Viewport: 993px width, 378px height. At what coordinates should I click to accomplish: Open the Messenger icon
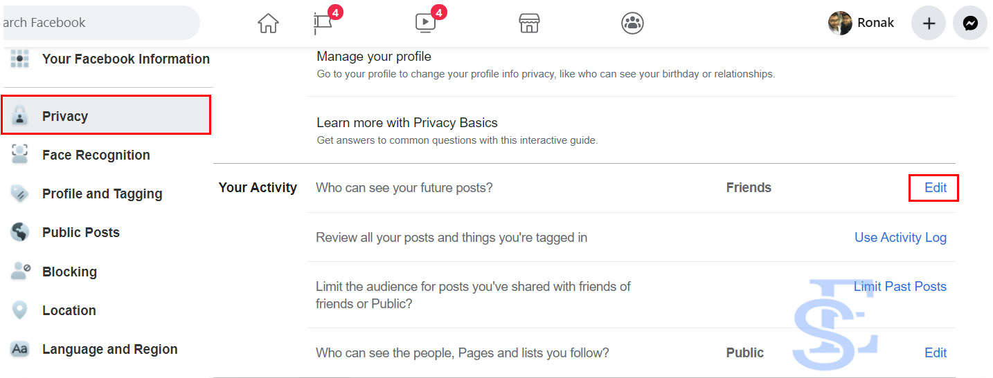tap(970, 23)
